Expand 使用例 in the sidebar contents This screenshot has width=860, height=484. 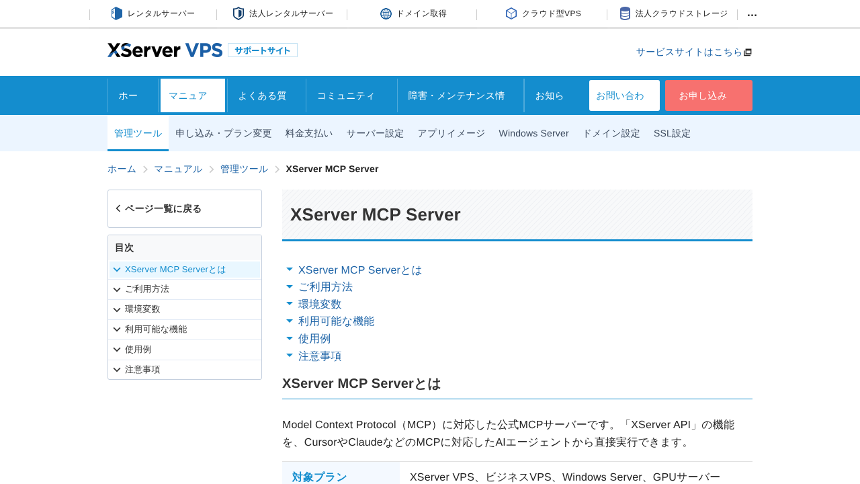(185, 350)
